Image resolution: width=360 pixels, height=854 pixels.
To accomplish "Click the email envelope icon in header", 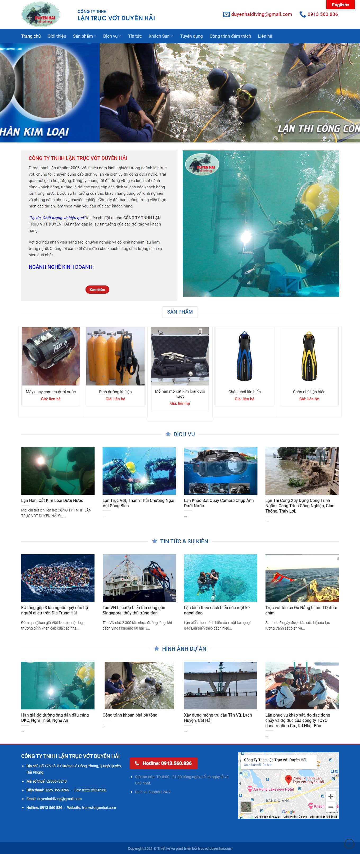I will (226, 14).
